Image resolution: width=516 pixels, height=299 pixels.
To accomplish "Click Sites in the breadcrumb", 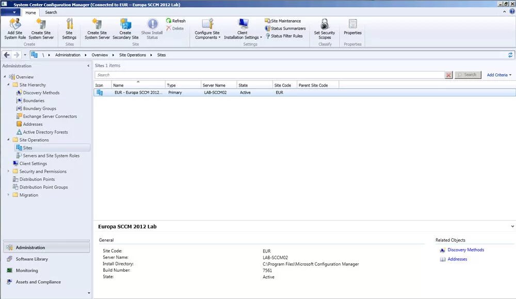I will (161, 55).
